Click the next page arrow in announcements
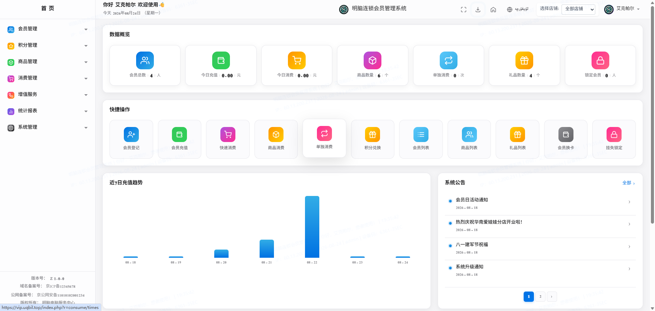Viewport: 655px width, 311px height. coord(552,297)
